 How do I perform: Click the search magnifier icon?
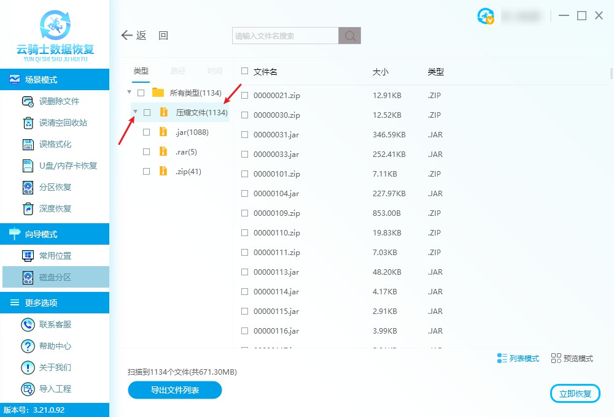click(x=349, y=36)
